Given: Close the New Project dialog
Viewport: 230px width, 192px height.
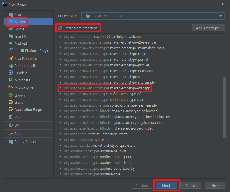Looking at the screenshot, I should (223, 4).
